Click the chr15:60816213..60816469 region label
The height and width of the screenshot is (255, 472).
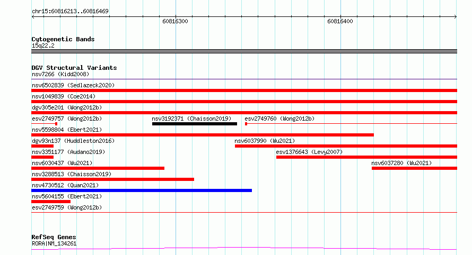(x=70, y=12)
